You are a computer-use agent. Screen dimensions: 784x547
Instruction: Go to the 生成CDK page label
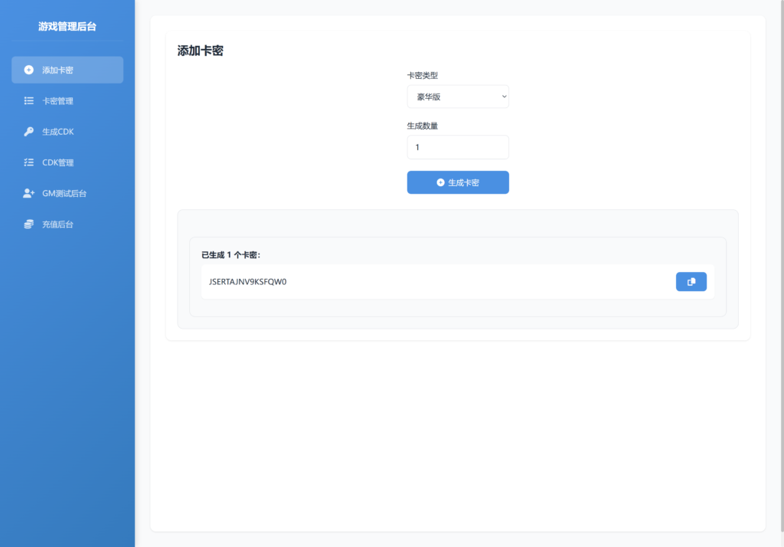pos(57,132)
